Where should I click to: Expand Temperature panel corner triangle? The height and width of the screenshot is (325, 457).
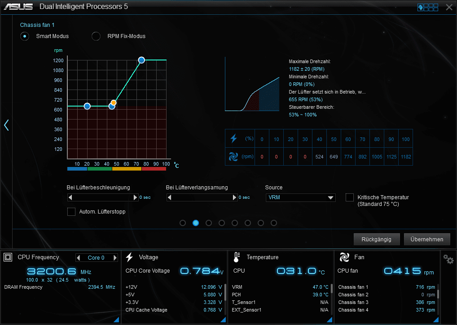point(330,320)
